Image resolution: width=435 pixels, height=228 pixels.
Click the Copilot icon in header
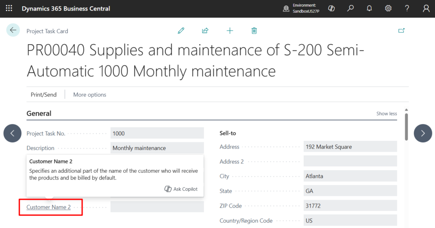332,8
